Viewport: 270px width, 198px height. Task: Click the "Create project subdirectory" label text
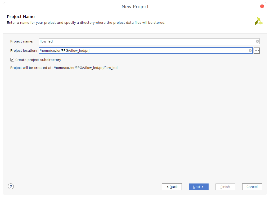(38, 60)
